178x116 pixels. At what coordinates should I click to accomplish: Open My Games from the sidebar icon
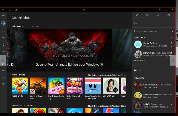coord(3,38)
